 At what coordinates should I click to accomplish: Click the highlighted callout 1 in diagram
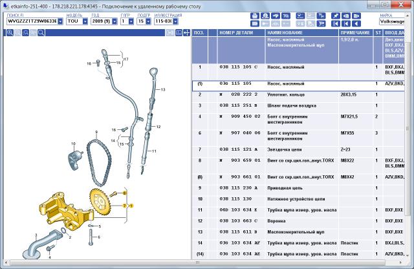tap(131, 206)
